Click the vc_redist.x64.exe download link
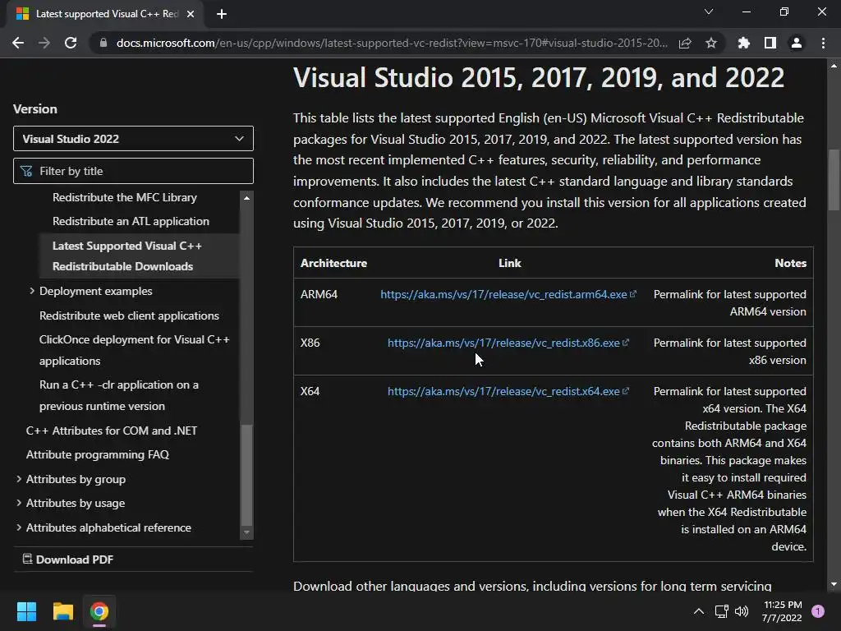 [503, 391]
